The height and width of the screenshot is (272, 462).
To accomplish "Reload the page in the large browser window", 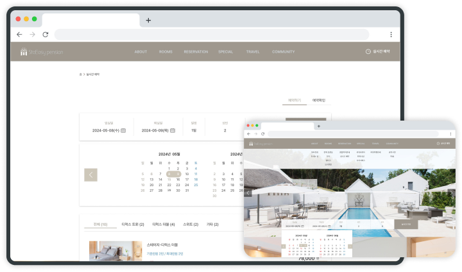I will 45,35.
